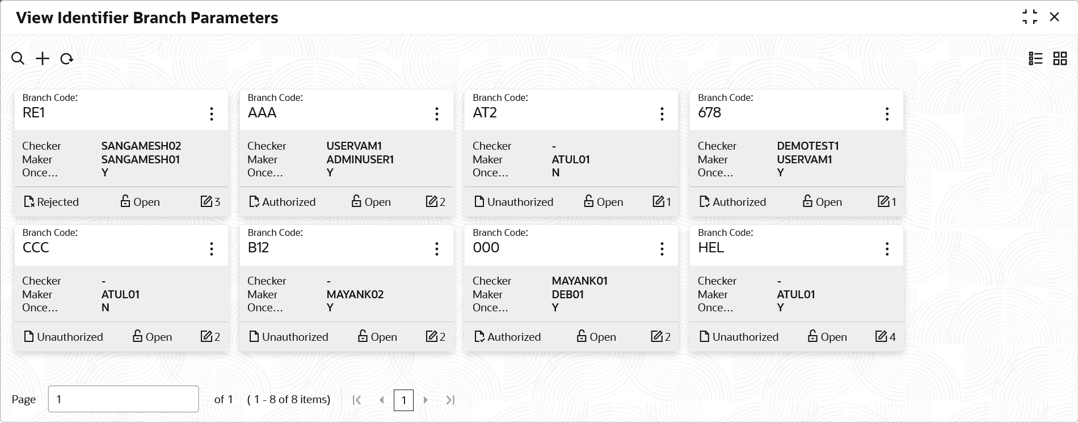Click the page number input field
The height and width of the screenshot is (423, 1078).
[x=123, y=399]
